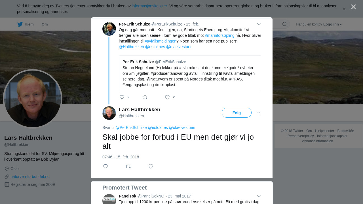Like Lars Haltbrekken's tweet with heart icon
Viewport: 363px width, 204px height.
point(151,166)
